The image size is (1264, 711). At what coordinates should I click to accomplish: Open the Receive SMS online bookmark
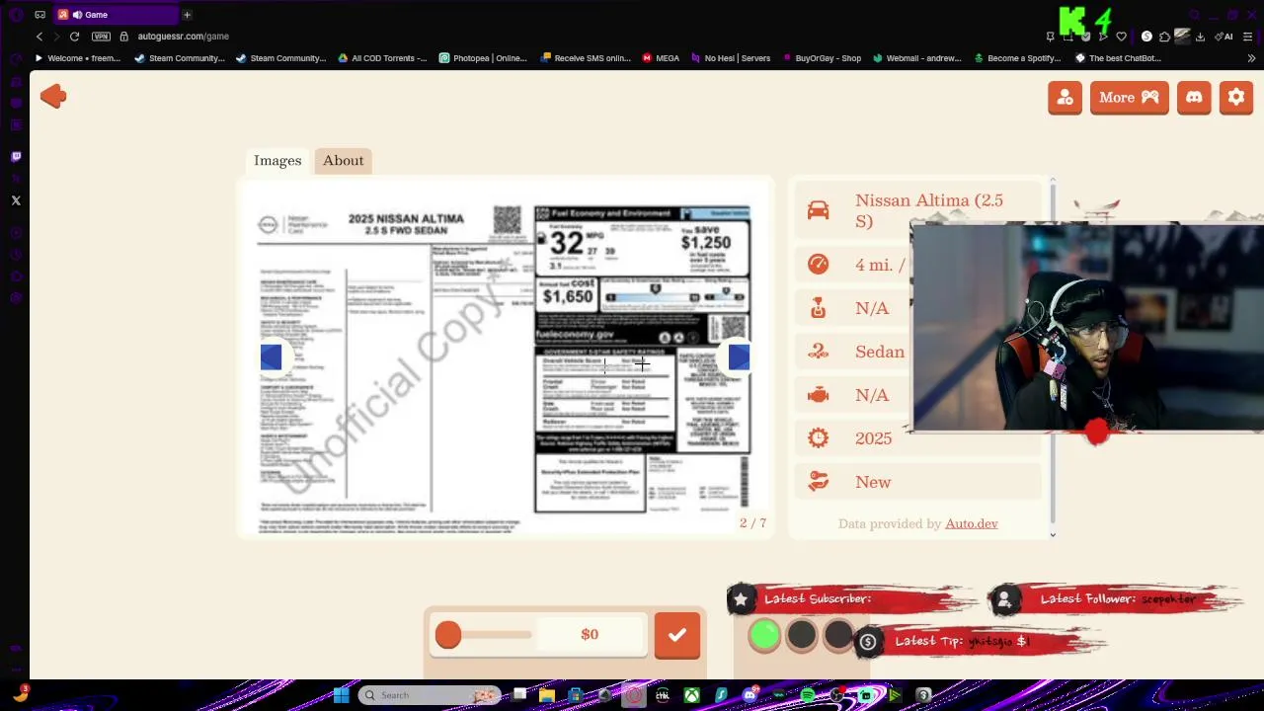coord(586,58)
